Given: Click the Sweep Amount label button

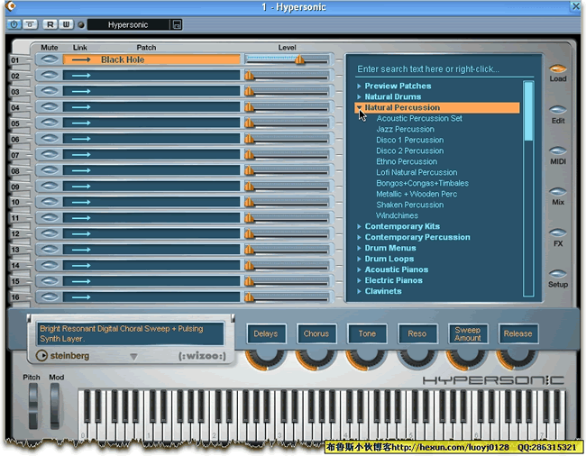Looking at the screenshot, I should (x=468, y=333).
